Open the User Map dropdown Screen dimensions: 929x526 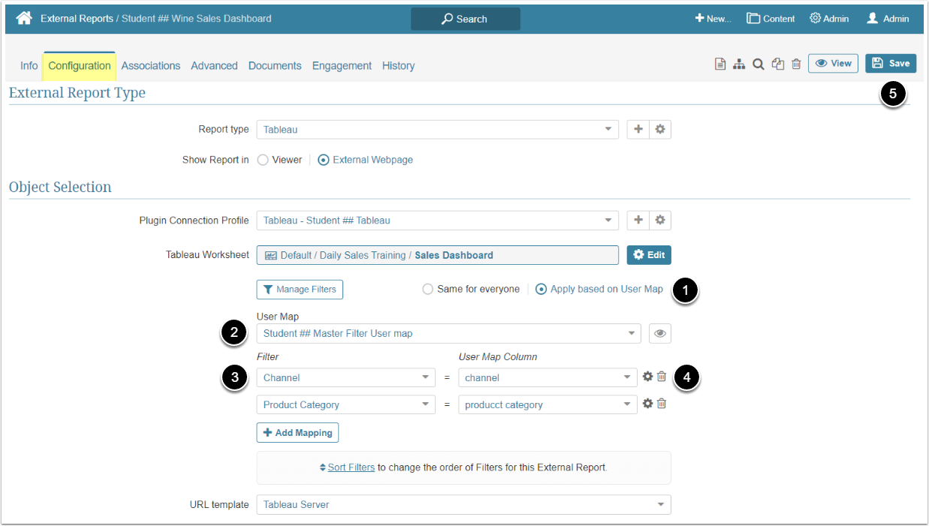tap(448, 333)
